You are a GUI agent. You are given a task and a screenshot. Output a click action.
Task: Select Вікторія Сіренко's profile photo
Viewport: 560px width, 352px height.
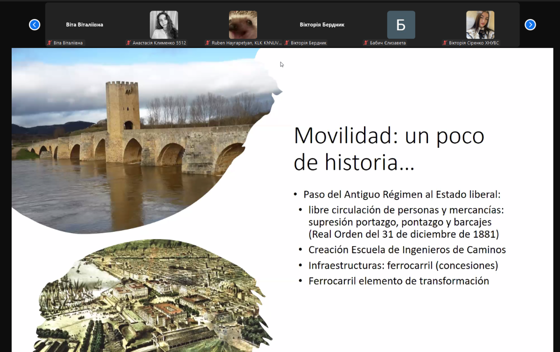(x=480, y=25)
